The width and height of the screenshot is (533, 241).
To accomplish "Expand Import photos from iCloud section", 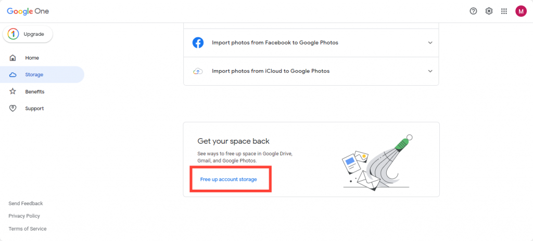I will [430, 71].
